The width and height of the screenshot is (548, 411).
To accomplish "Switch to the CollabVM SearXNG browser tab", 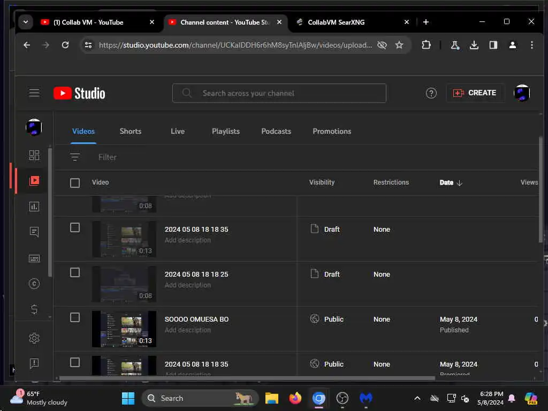I will pos(352,22).
